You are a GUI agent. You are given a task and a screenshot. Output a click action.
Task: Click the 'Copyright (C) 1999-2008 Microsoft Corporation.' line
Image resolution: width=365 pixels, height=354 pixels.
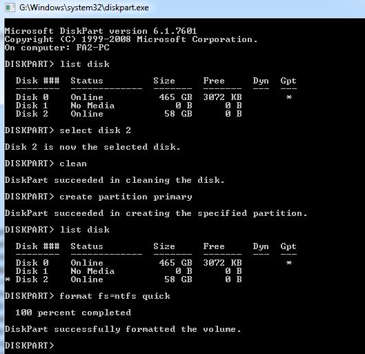pyautogui.click(x=131, y=39)
